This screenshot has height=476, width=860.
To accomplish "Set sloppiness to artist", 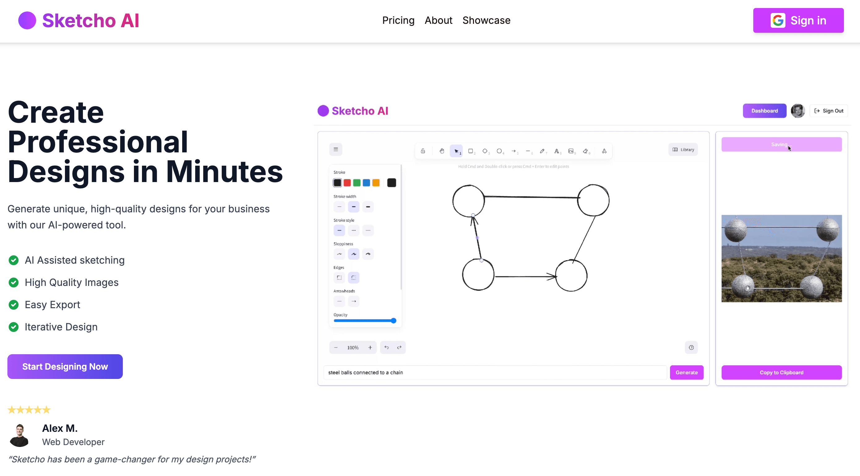I will click(354, 254).
